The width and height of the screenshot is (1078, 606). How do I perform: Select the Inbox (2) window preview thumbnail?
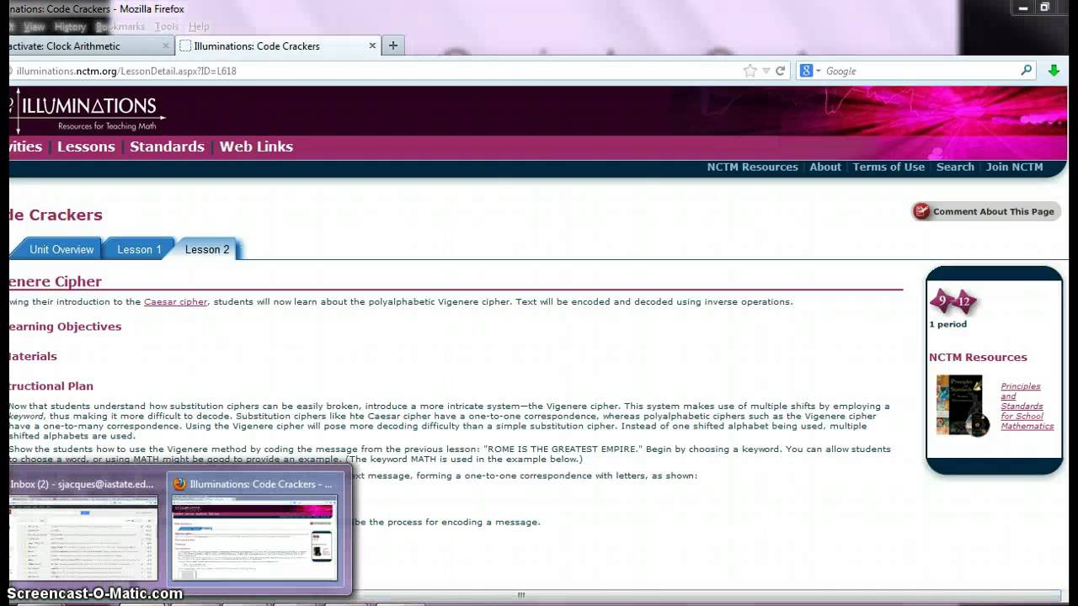(x=83, y=537)
